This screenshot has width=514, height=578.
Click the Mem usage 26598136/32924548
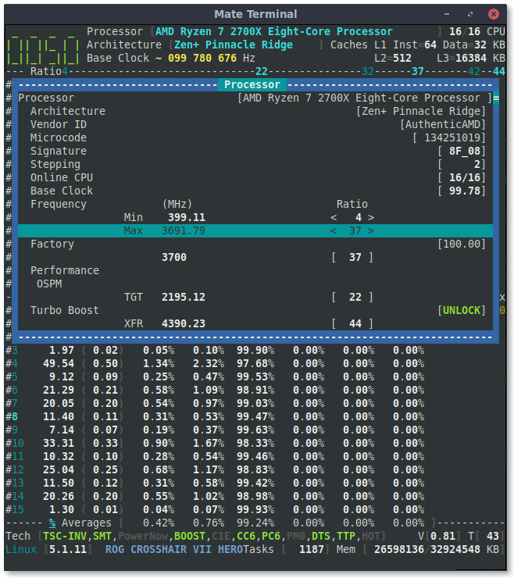click(427, 549)
